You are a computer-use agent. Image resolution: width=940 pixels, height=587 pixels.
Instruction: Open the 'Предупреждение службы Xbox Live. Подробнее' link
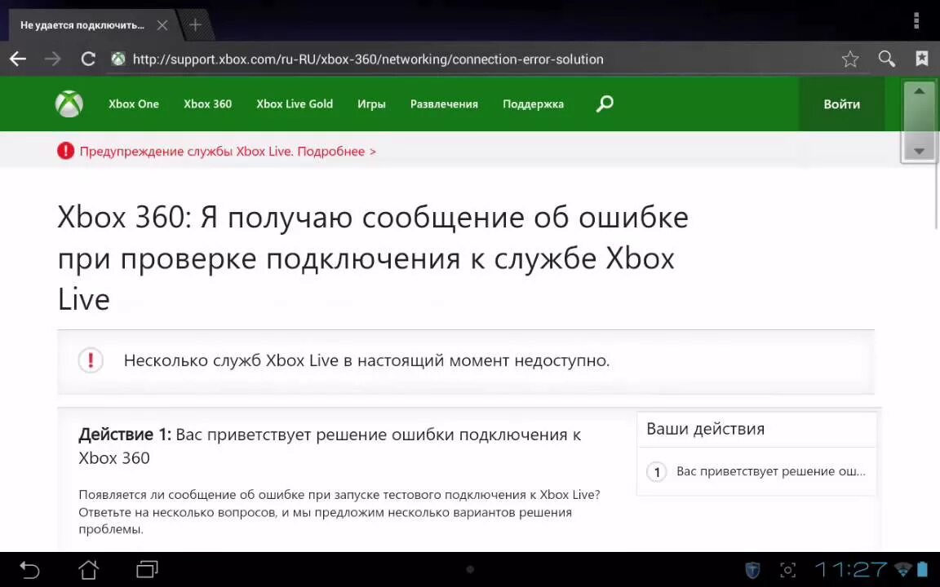pos(228,152)
